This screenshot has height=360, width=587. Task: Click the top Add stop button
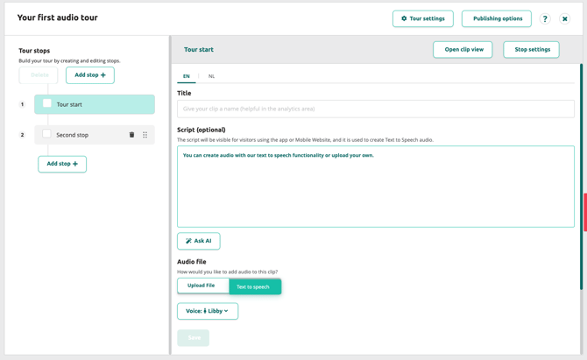(x=90, y=75)
